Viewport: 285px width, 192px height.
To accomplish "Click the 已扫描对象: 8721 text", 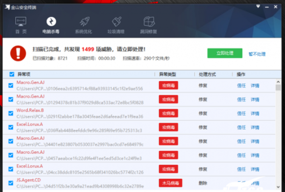I will [50, 58].
